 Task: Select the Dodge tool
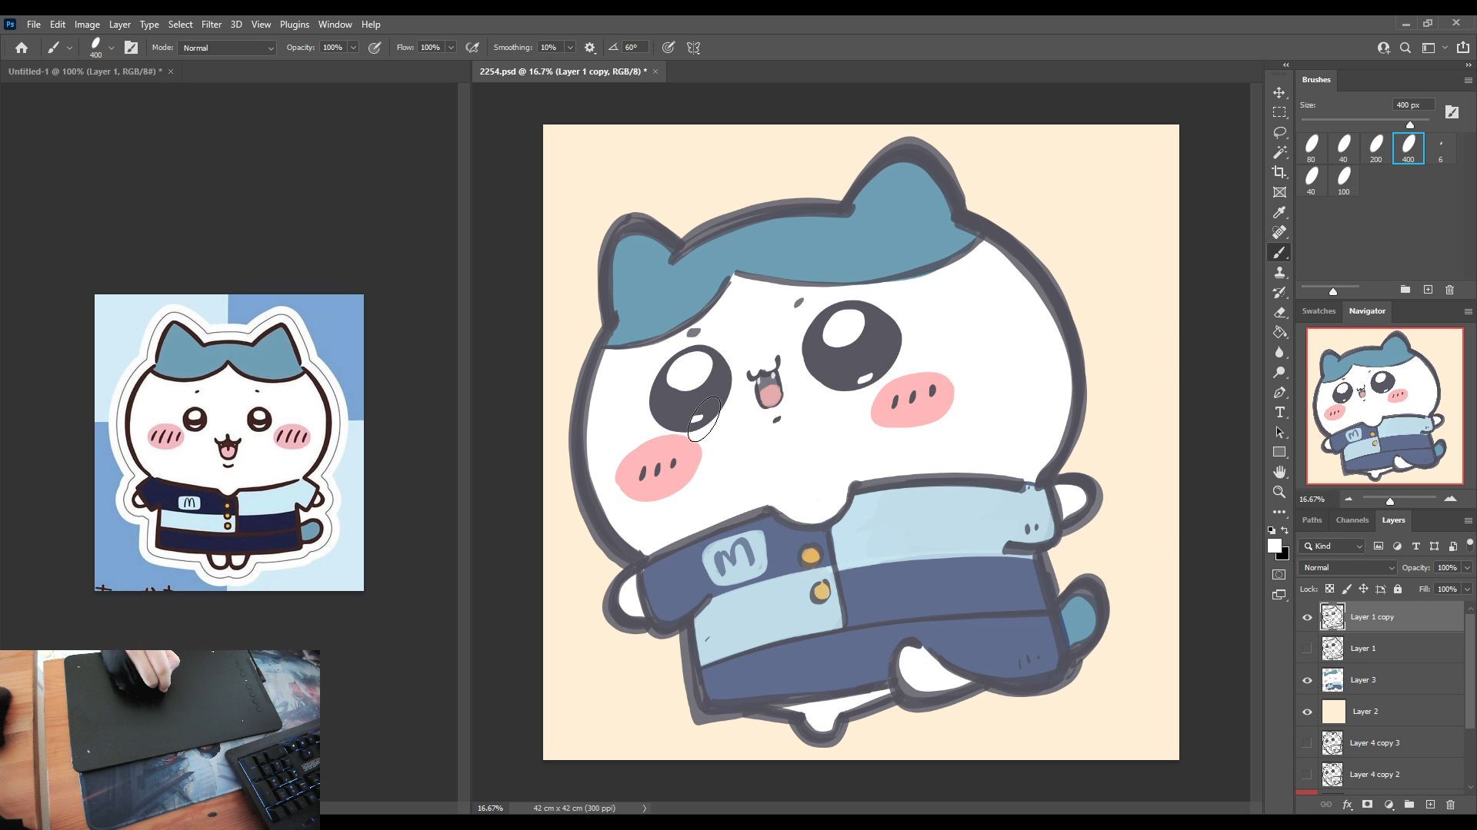[x=1279, y=372]
